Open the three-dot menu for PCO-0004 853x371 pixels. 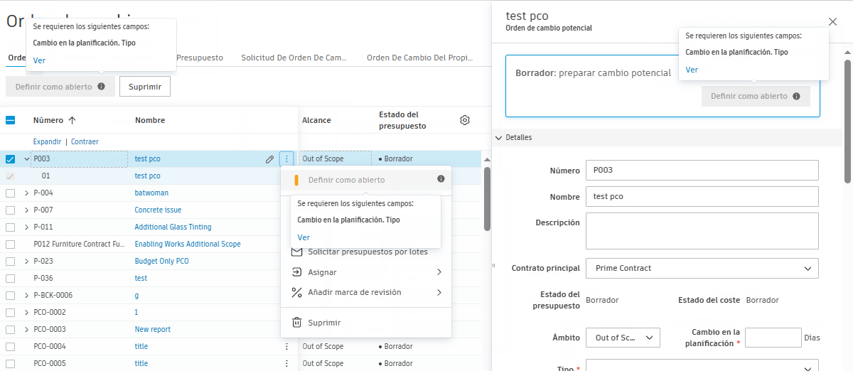(286, 347)
